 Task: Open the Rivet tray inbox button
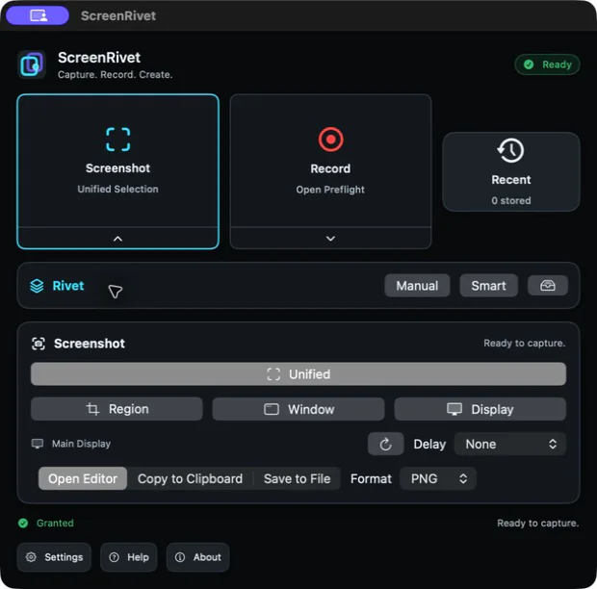click(x=548, y=286)
